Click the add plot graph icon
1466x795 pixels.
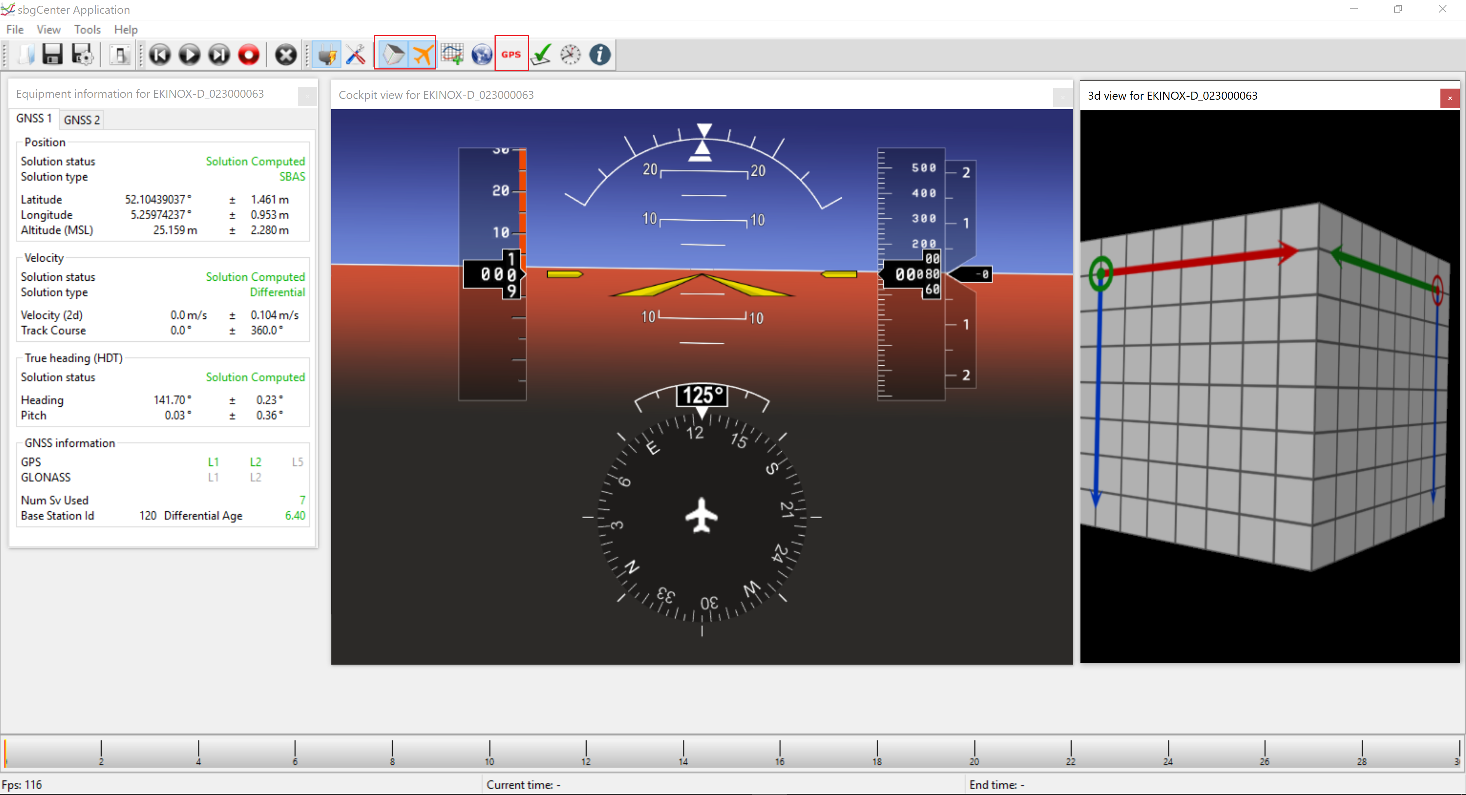[453, 55]
